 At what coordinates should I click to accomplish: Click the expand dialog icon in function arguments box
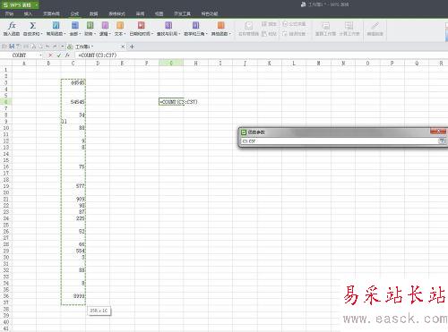442,140
